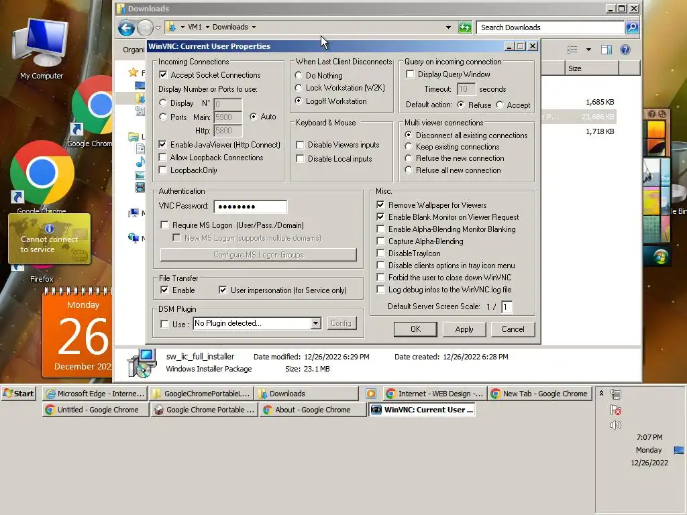Toggle Remove Wallpaper for Viewers
Image resolution: width=687 pixels, height=515 pixels.
point(380,205)
